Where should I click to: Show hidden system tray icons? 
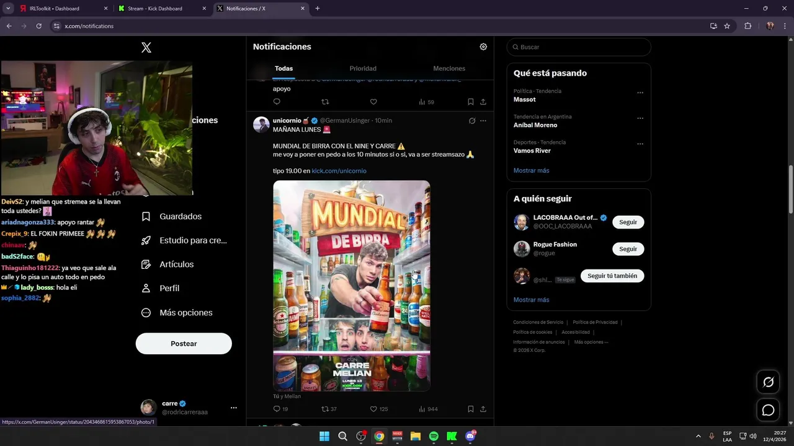click(x=698, y=436)
